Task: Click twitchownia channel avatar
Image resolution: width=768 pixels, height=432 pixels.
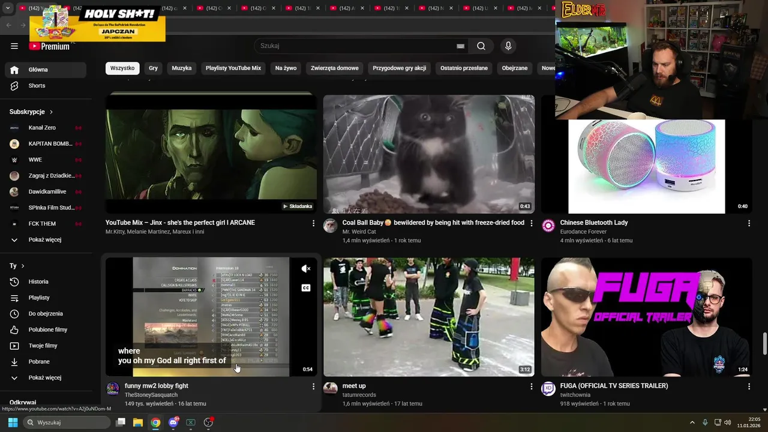Action: coord(548,389)
